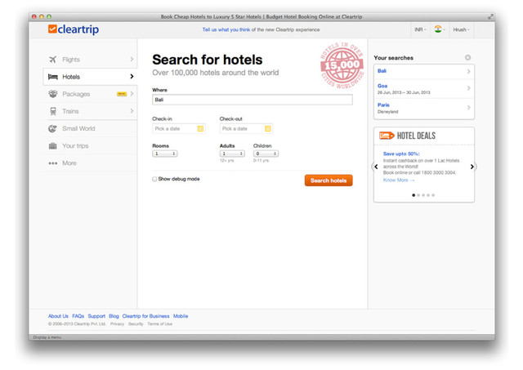Expand the Trains chevron arrow
This screenshot has height=370, width=523.
(x=132, y=111)
